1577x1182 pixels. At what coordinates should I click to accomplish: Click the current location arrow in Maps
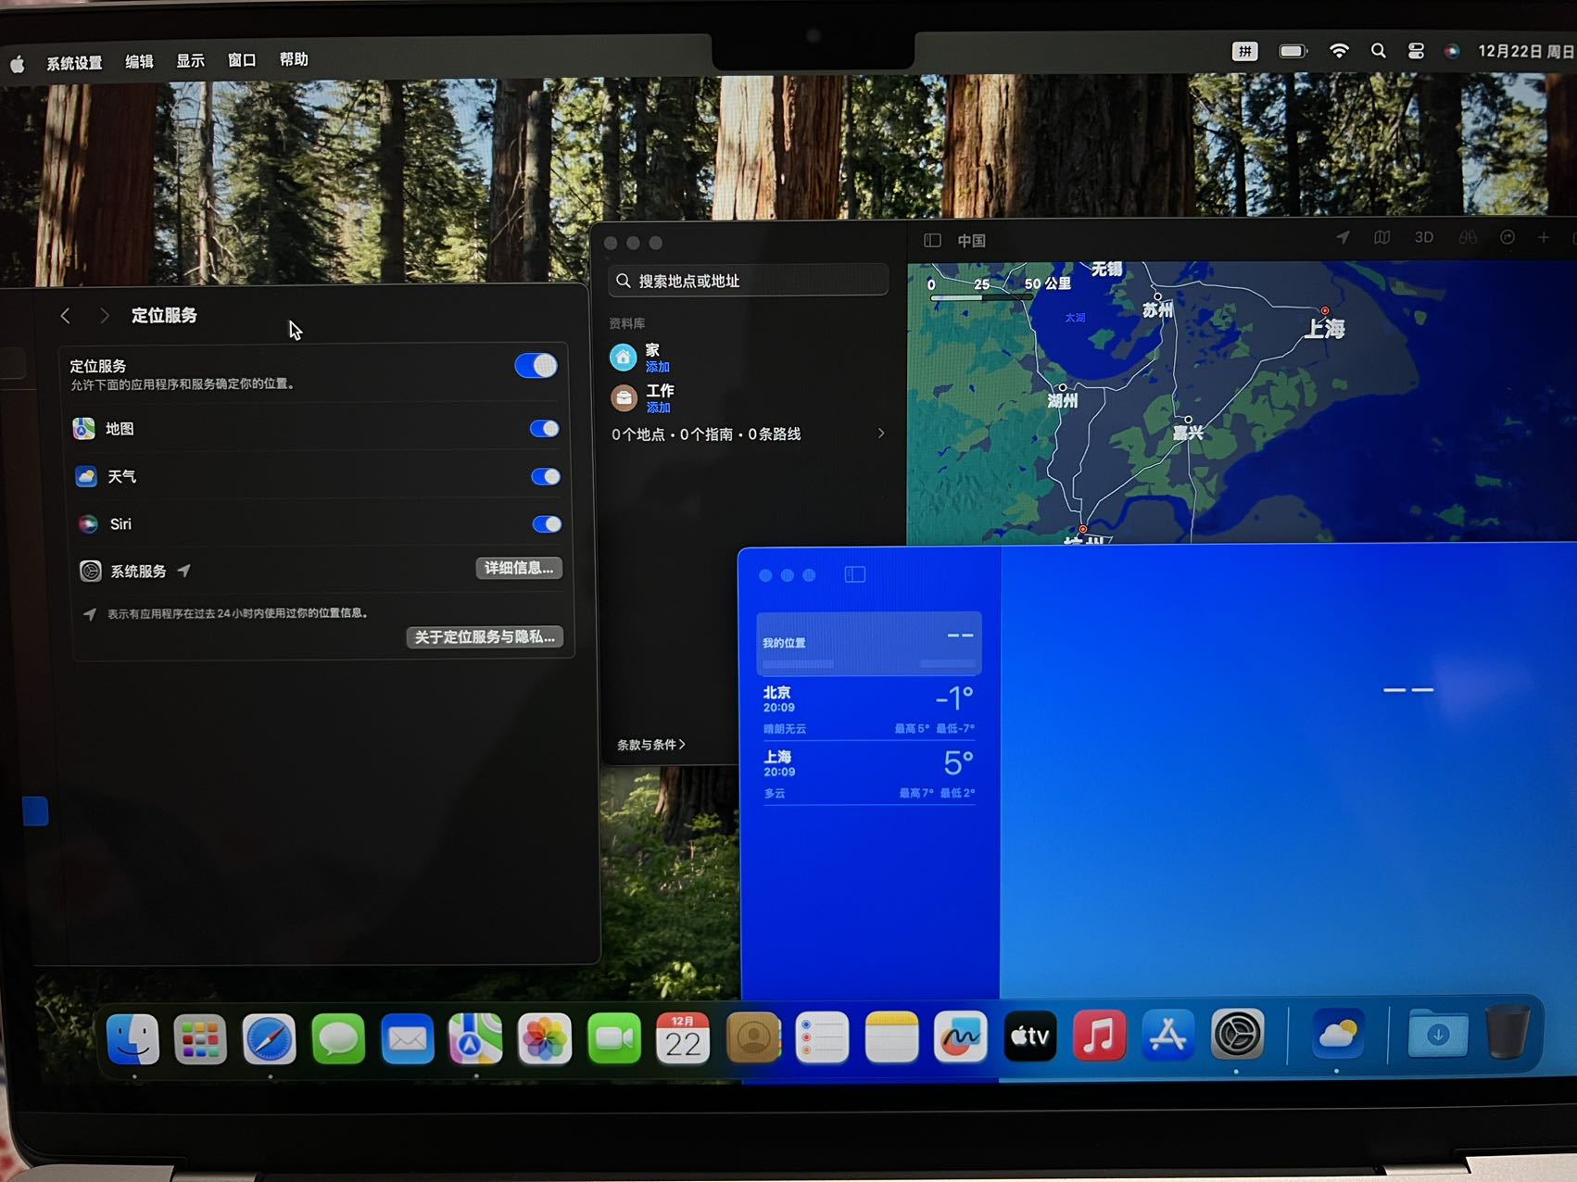(1343, 238)
